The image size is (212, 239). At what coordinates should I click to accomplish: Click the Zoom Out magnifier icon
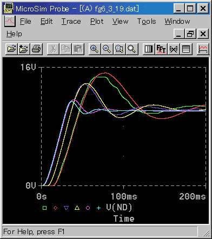click(x=107, y=49)
